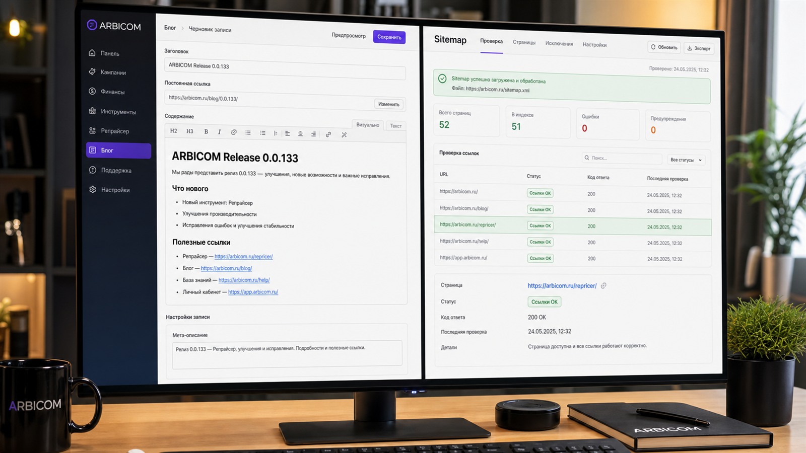Toggle italic formatting in editor
This screenshot has height=453, width=806.
[x=219, y=132]
